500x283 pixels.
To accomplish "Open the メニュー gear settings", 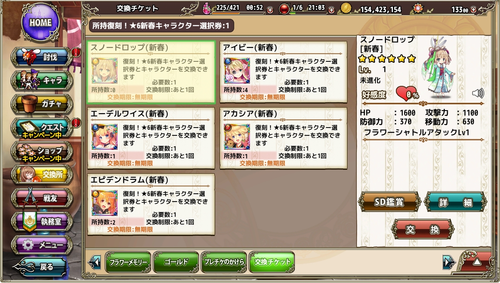I will pyautogui.click(x=42, y=245).
